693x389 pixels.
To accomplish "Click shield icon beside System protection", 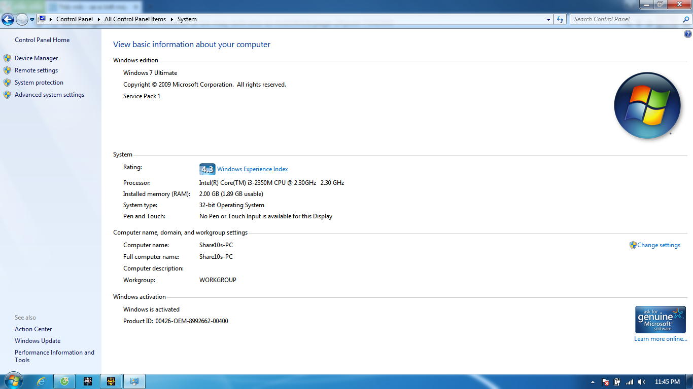I will (7, 83).
